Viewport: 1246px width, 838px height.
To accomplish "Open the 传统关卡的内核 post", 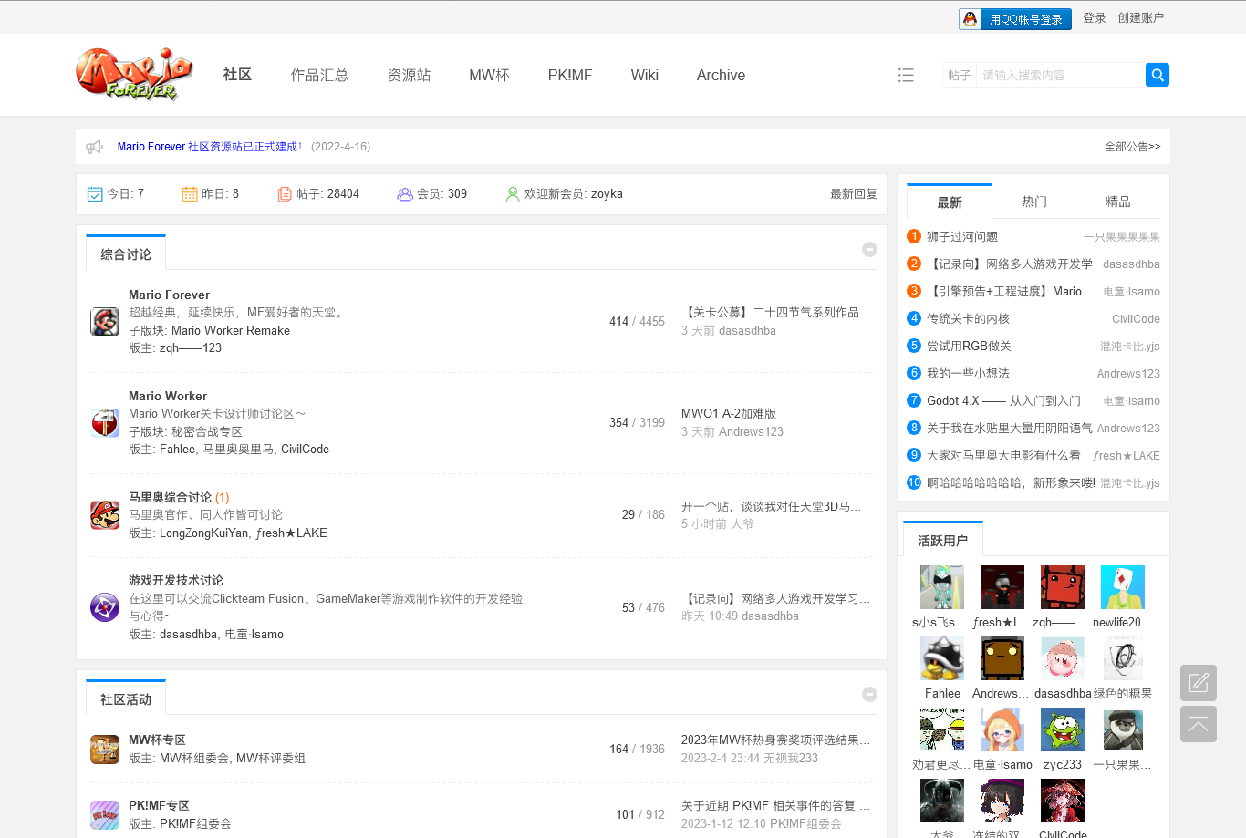I will (x=968, y=319).
